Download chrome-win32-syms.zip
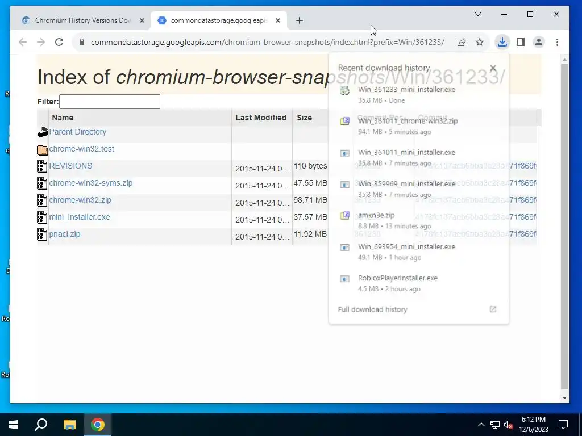582x436 pixels. point(90,183)
